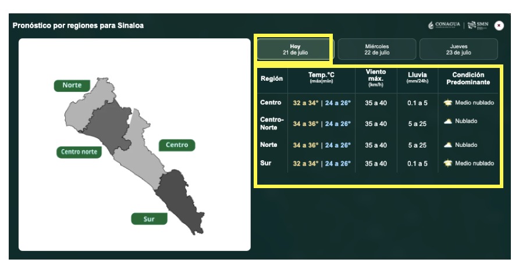Select the Hoy 21 de julio tab

tap(295, 49)
